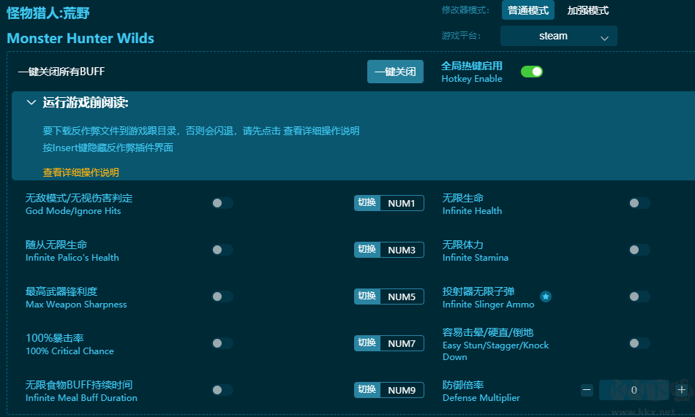Open the orange 查看详细操作说明 link
This screenshot has width=695, height=417.
tap(80, 172)
